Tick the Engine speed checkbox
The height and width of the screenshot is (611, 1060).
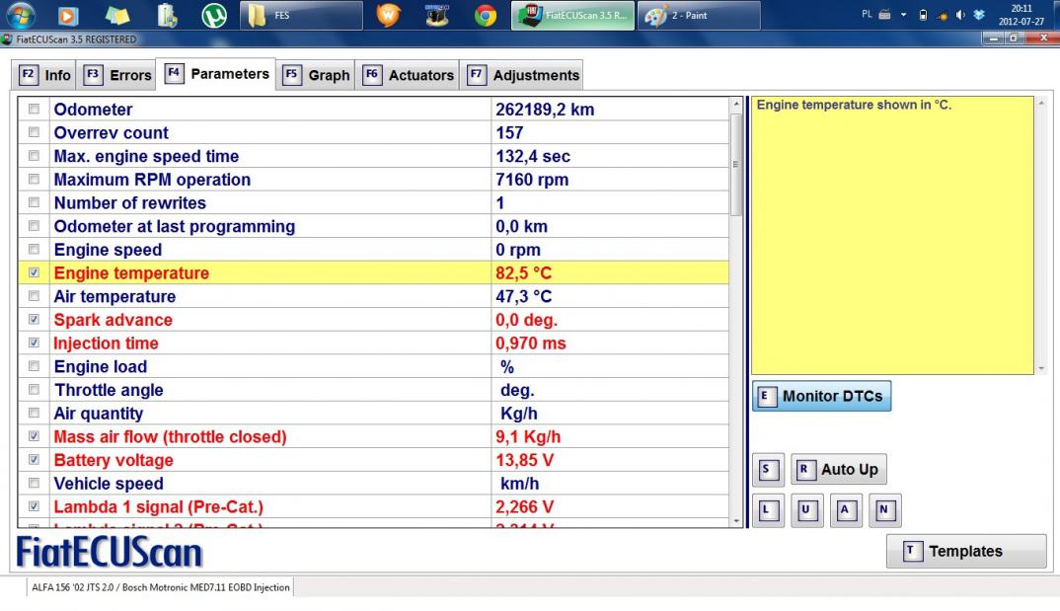pyautogui.click(x=35, y=250)
